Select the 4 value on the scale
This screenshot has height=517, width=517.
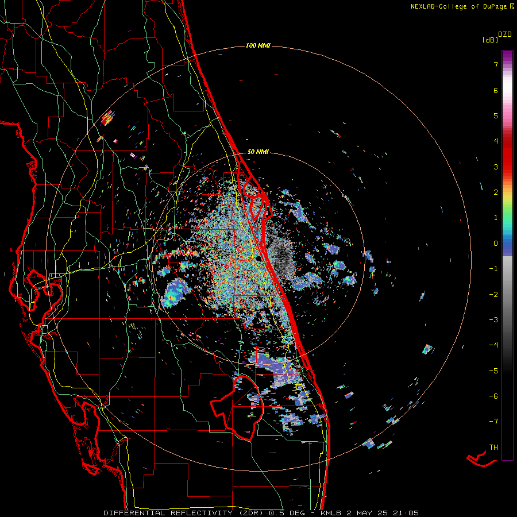pyautogui.click(x=496, y=141)
